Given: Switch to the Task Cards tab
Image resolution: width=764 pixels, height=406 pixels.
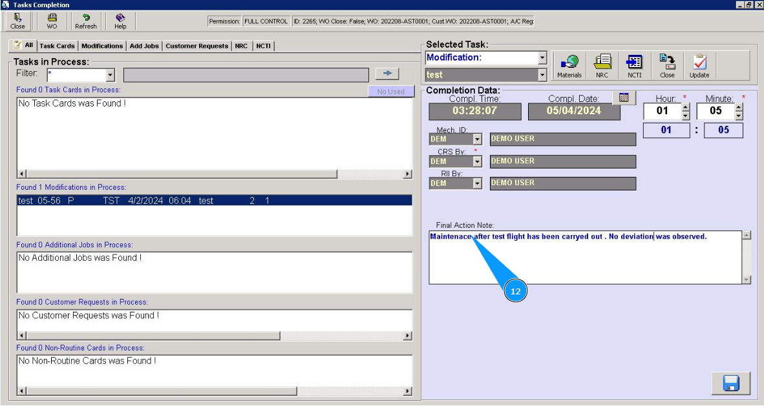Looking at the screenshot, I should pos(57,46).
